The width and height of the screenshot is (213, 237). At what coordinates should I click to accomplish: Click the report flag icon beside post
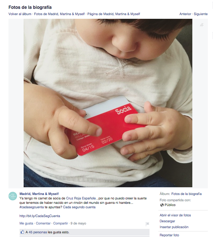[147, 224]
